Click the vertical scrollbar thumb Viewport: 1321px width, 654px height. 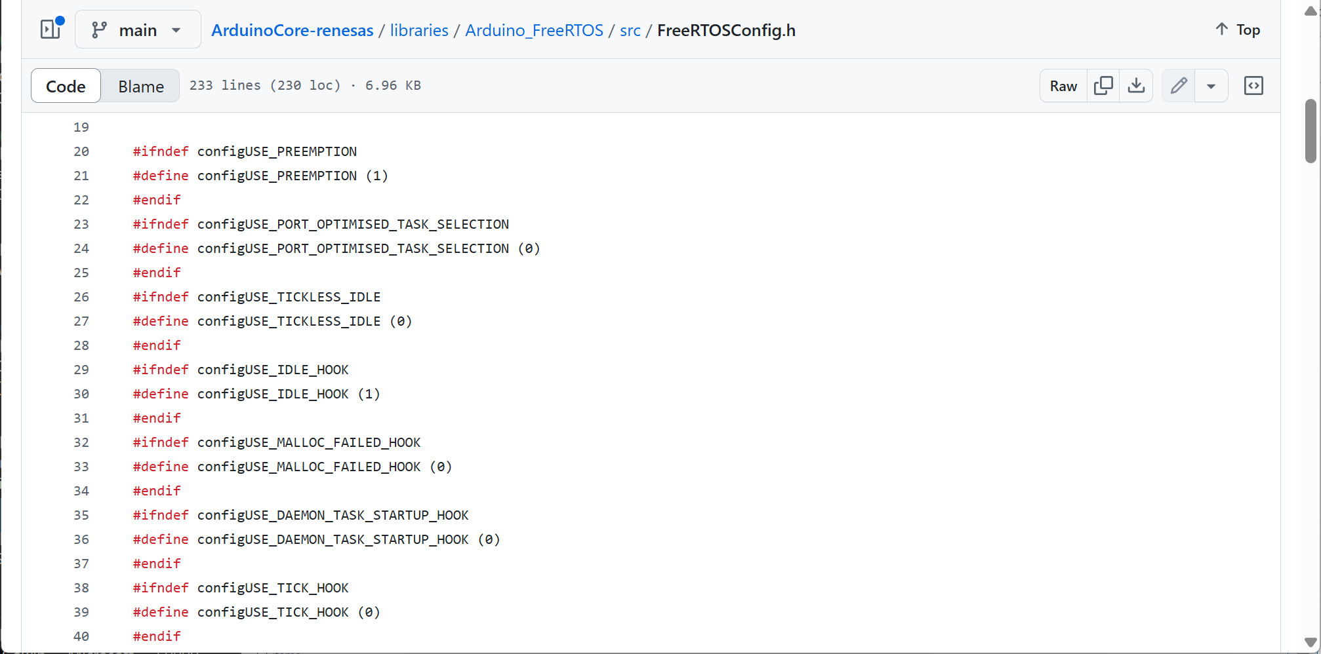pos(1311,131)
